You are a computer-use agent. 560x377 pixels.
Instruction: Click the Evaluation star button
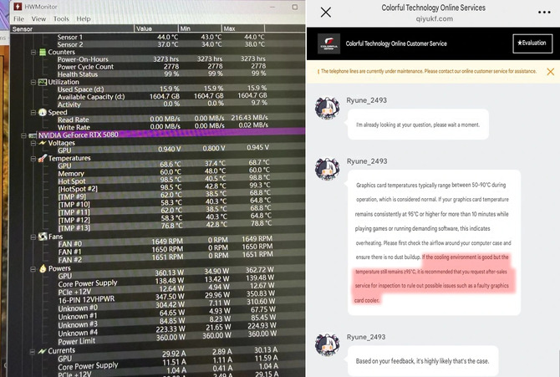tap(532, 43)
